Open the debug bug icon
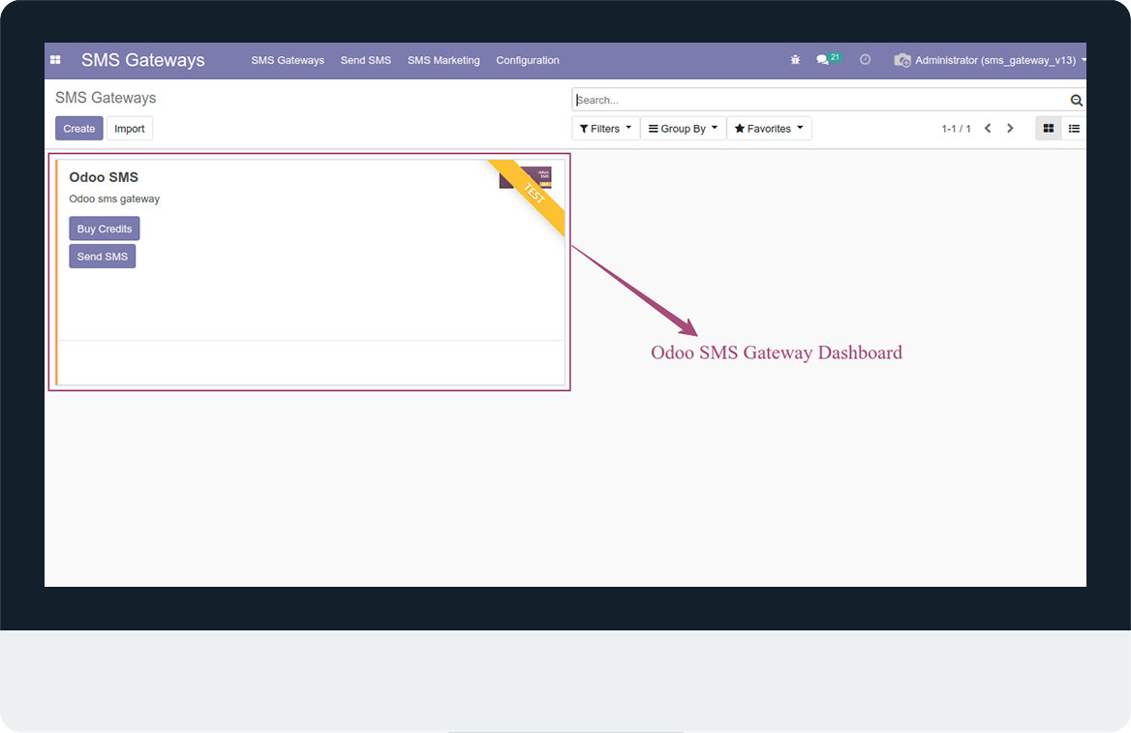The height and width of the screenshot is (733, 1131). click(x=795, y=60)
